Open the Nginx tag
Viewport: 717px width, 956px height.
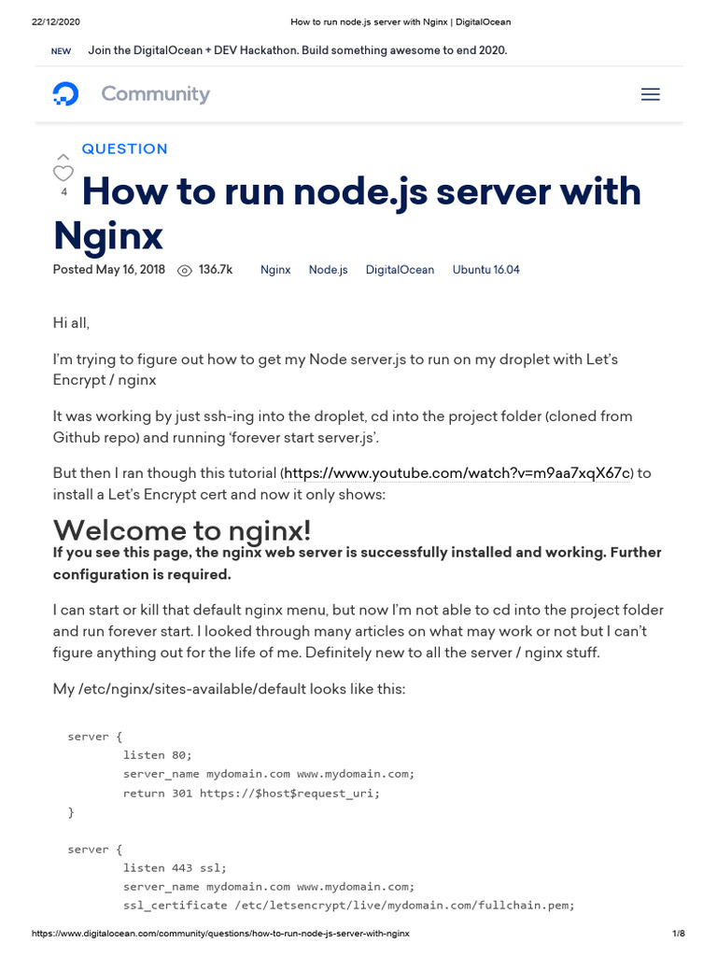coord(275,270)
